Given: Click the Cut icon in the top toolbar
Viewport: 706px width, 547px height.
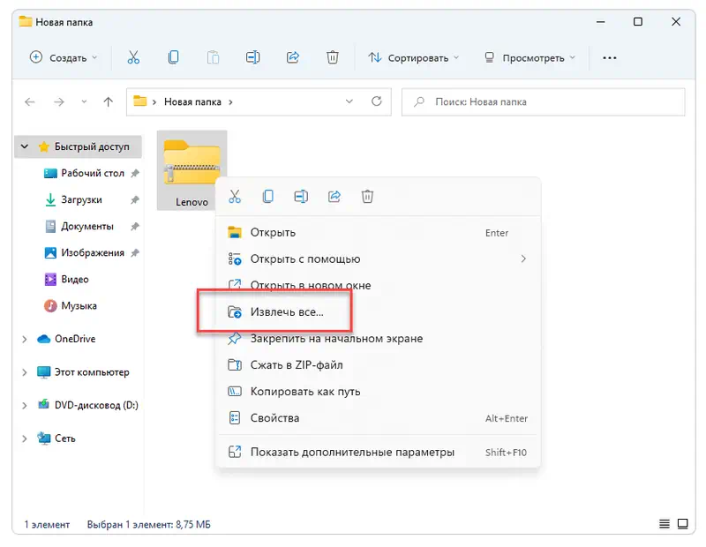Looking at the screenshot, I should click(x=133, y=57).
